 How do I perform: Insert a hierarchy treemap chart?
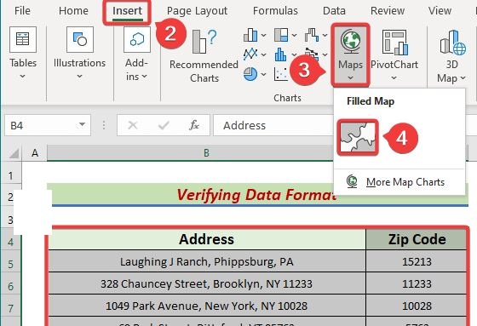281,35
